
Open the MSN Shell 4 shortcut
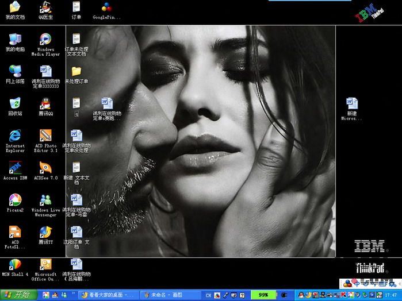pos(15,265)
